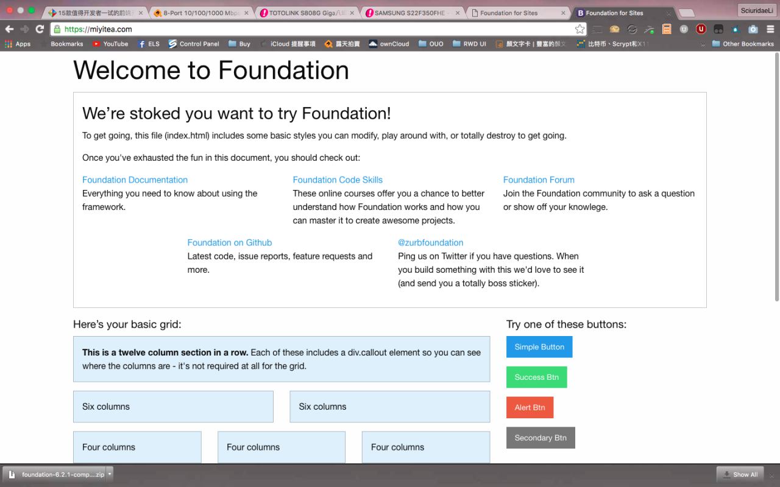Open the YouTube bookmark
This screenshot has width=780, height=487.
110,44
